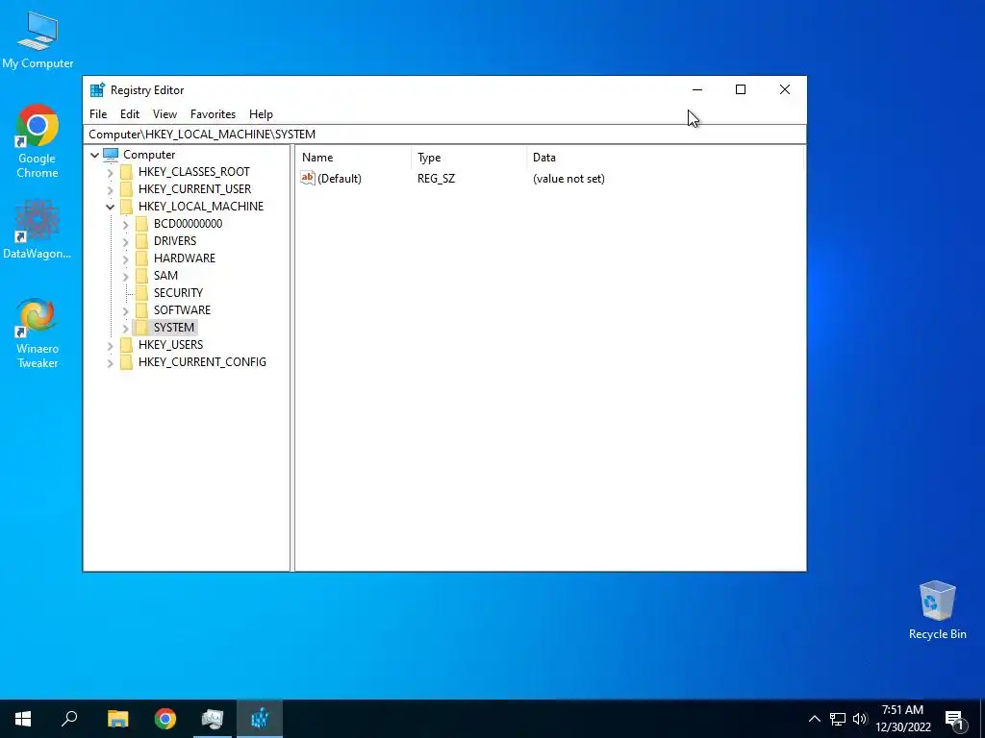The width and height of the screenshot is (985, 738).
Task: Expand the HKEY_CLASSES_ROOT node
Action: 110,172
